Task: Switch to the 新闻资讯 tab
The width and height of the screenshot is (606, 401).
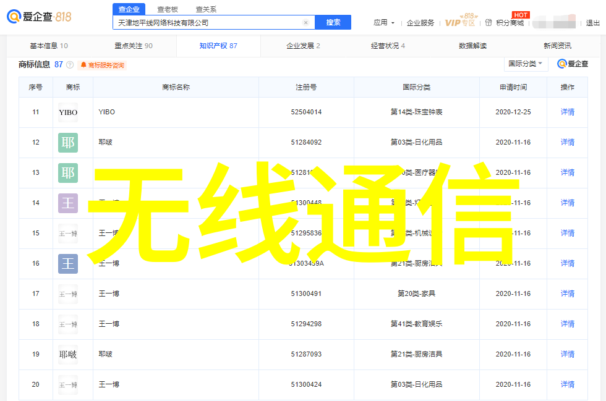Action: pos(557,46)
